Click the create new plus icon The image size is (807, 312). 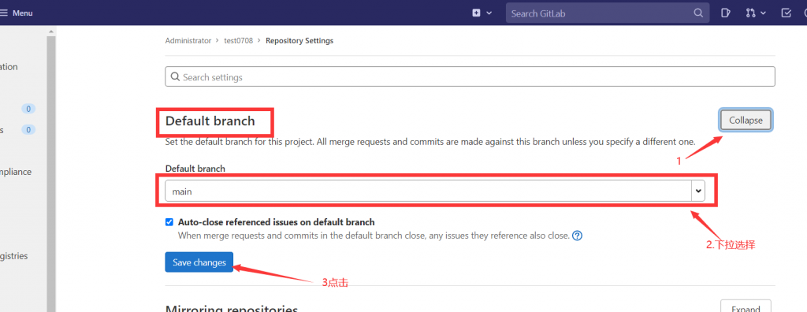476,13
